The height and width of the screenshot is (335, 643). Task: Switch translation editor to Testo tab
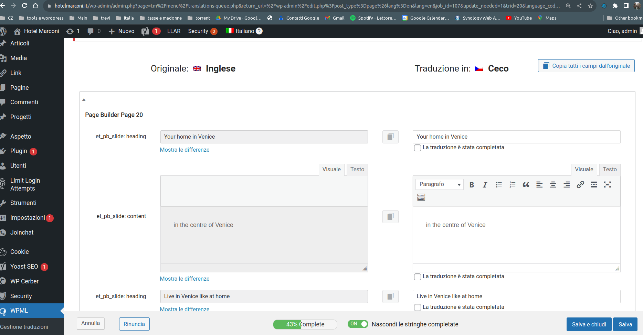tap(610, 170)
